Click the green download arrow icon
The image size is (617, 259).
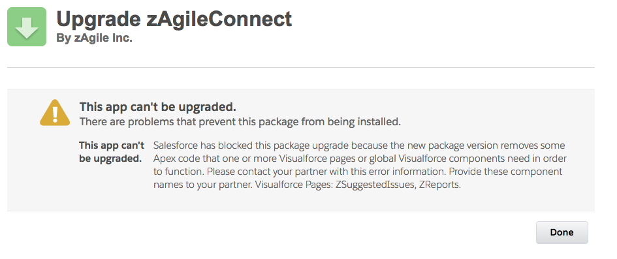pos(27,27)
